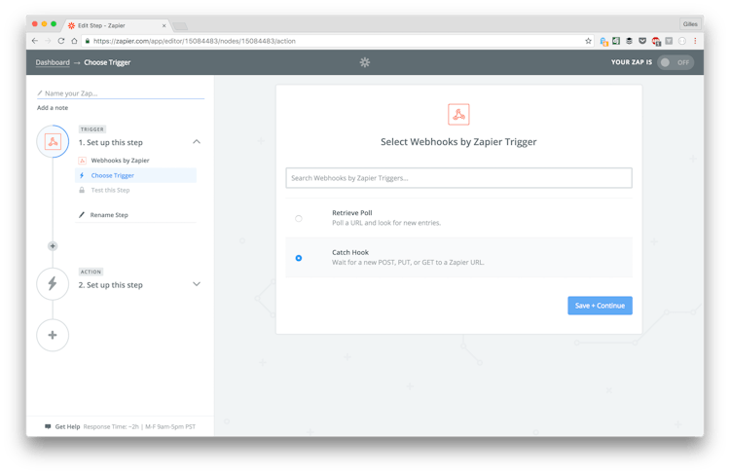Click the Search Webhooks by Zapier Triggers field

coord(458,178)
